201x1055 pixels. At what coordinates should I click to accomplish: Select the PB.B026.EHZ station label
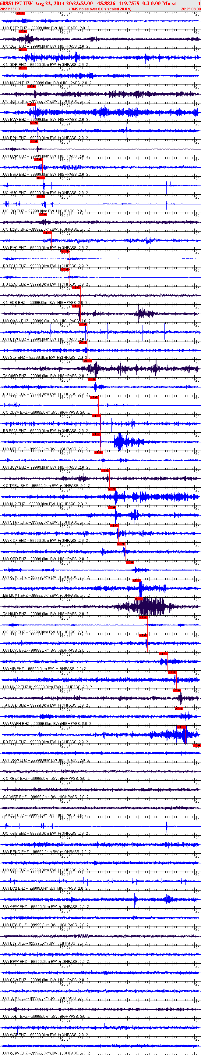[45, 394]
